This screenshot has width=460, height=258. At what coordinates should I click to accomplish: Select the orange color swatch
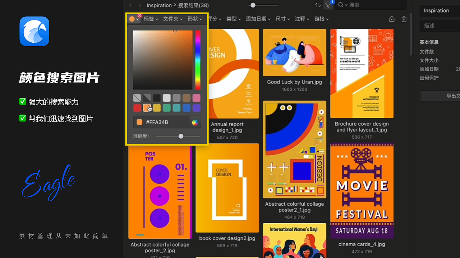[147, 108]
